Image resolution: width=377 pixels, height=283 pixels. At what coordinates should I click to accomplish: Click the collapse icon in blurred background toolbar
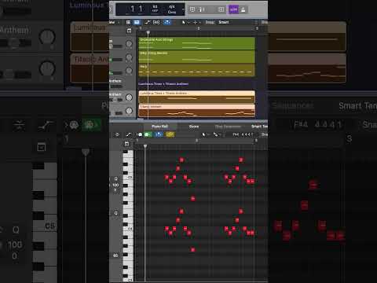point(20,125)
